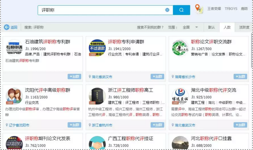Click member count icon beside 980/1000

click(x=110, y=97)
